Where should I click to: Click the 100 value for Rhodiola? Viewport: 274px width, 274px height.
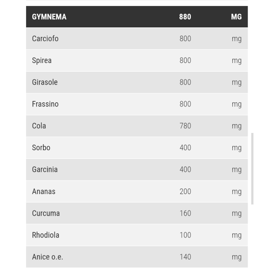[x=185, y=235]
